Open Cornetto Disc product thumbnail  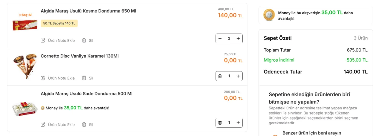(25, 66)
